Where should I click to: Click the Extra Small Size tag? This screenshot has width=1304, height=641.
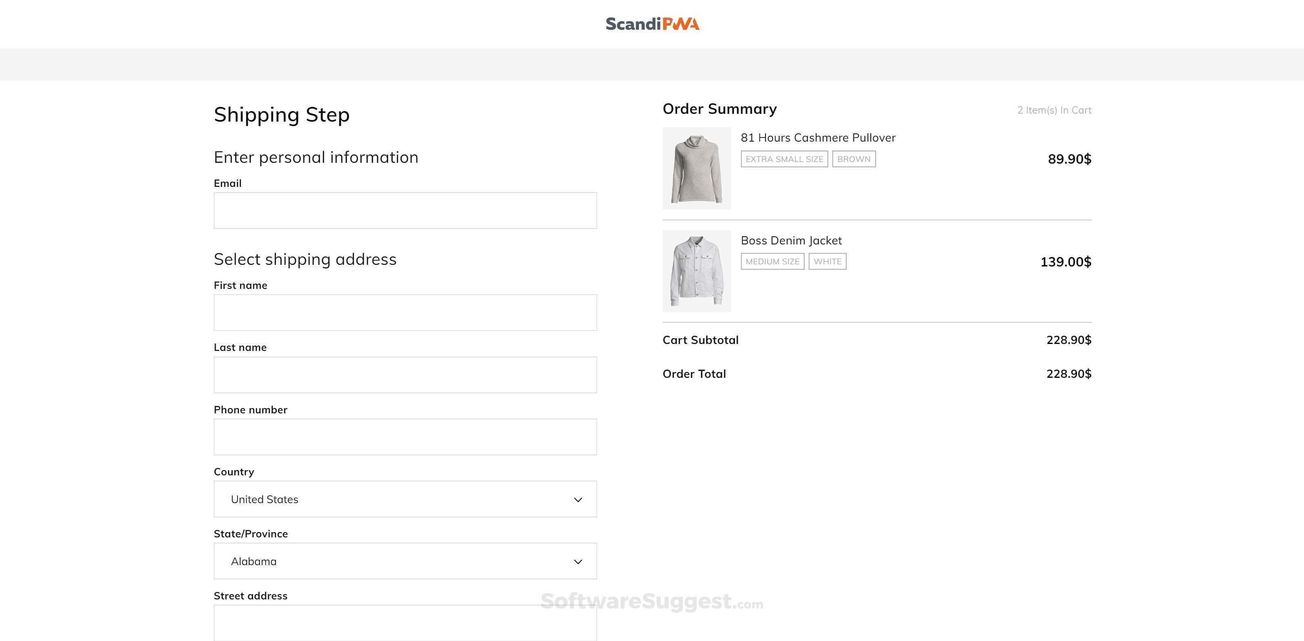(784, 159)
